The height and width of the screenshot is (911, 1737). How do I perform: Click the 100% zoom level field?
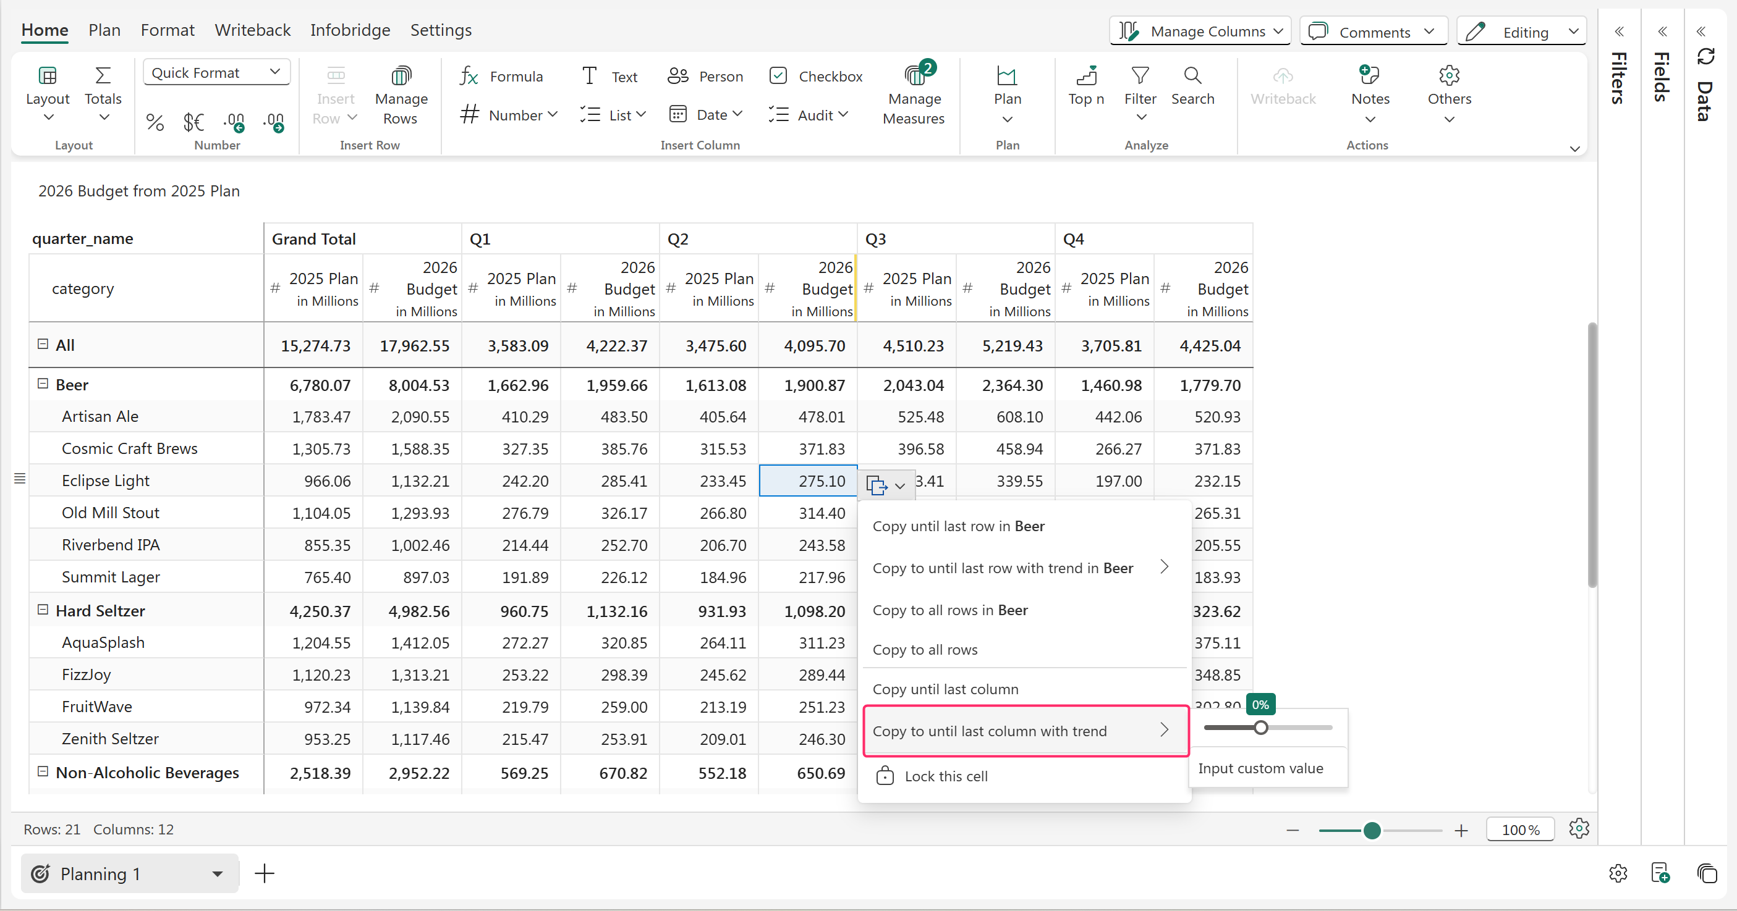pos(1519,829)
